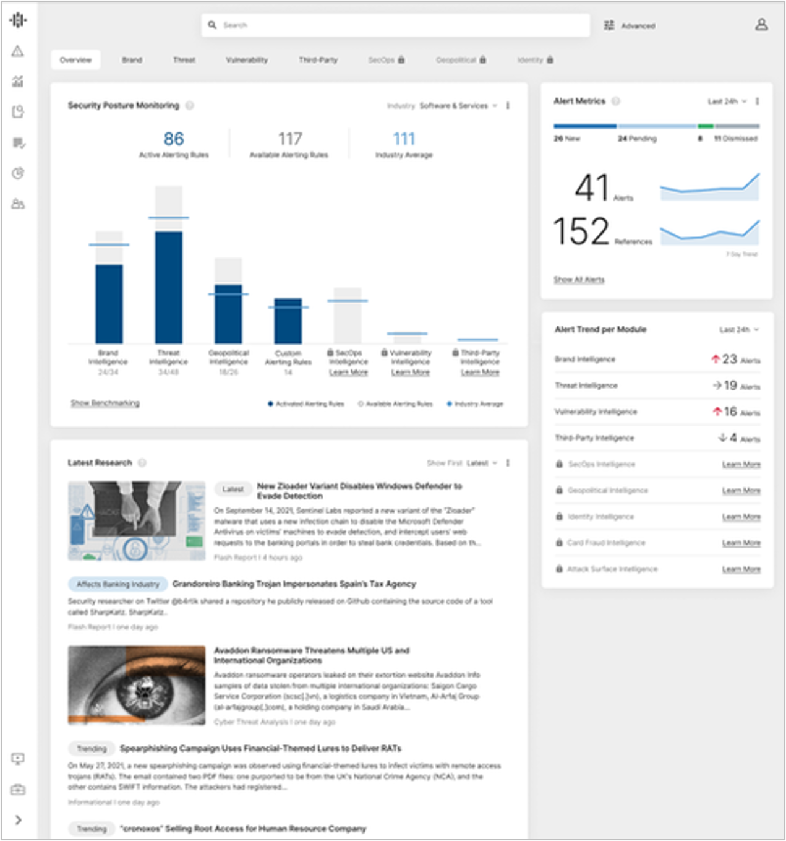Click Security Posture Monitoring info icon

click(190, 106)
